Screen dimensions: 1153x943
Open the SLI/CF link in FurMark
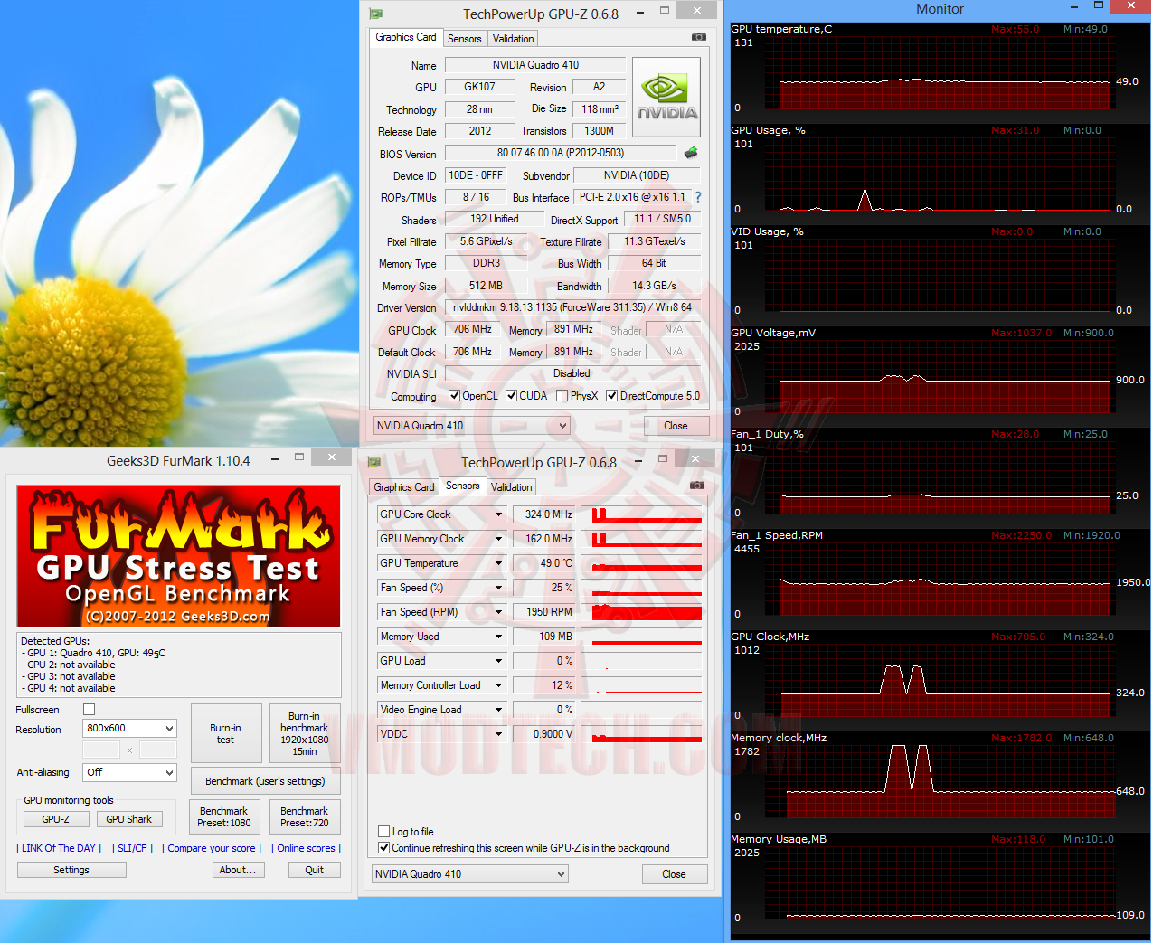[x=132, y=848]
